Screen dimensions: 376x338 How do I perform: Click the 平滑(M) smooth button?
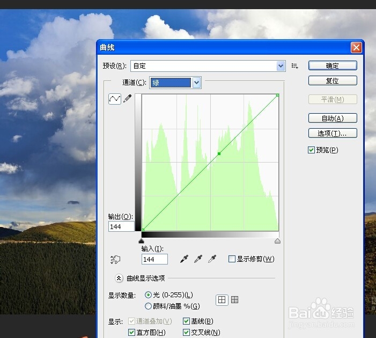point(333,99)
